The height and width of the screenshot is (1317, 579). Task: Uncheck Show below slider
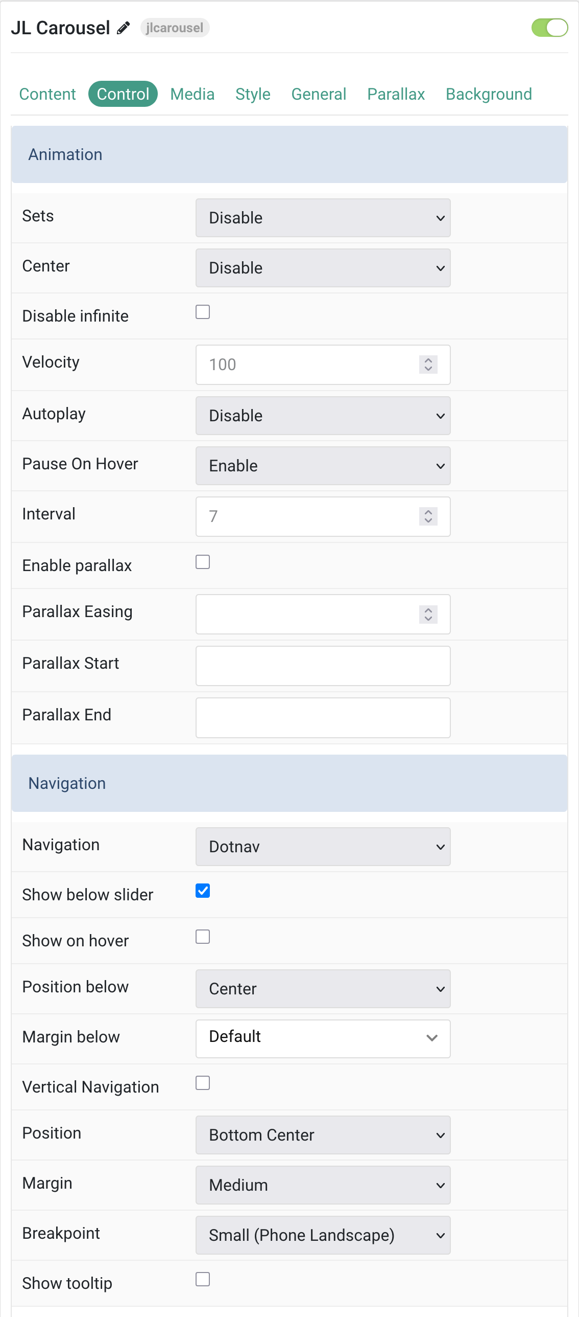click(203, 891)
